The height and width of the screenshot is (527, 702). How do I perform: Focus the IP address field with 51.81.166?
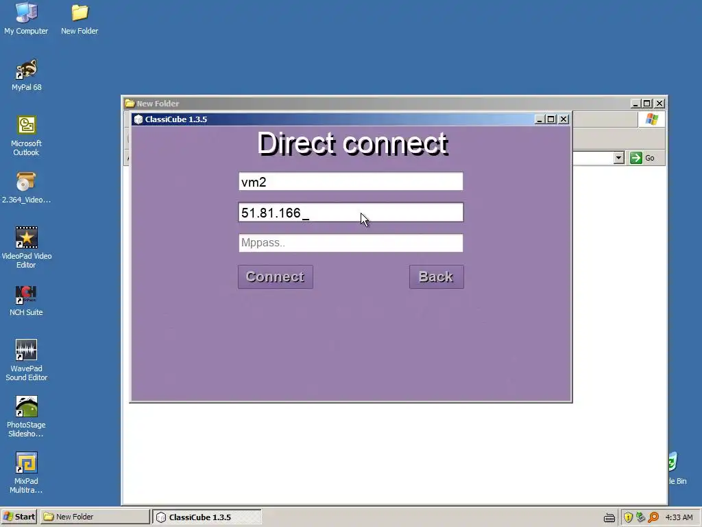(351, 213)
